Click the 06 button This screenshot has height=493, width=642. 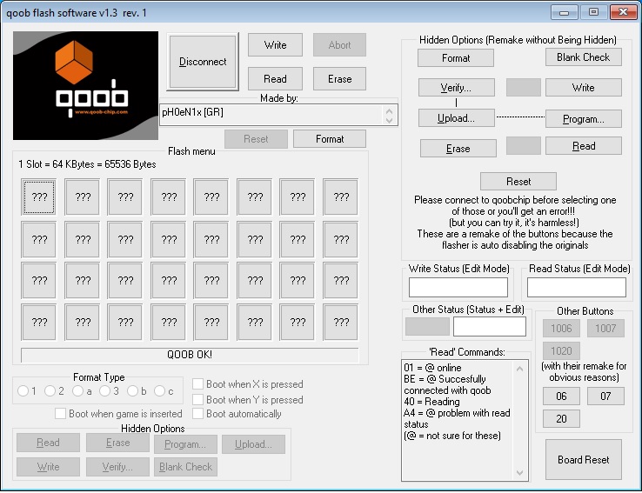point(561,396)
